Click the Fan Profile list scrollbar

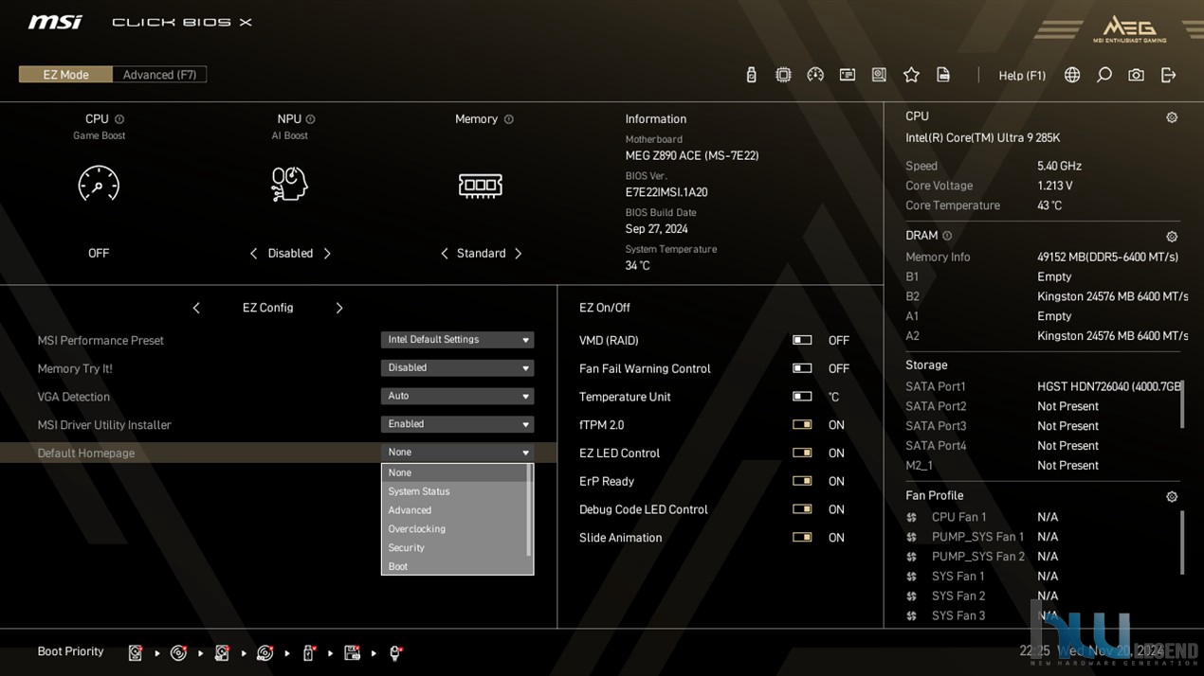click(x=1182, y=543)
